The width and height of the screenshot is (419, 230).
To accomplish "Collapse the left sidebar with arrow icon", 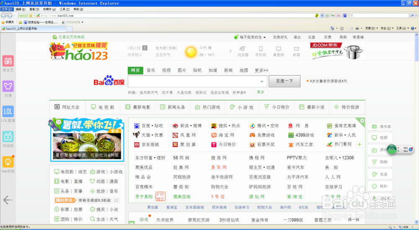I will (x=8, y=199).
